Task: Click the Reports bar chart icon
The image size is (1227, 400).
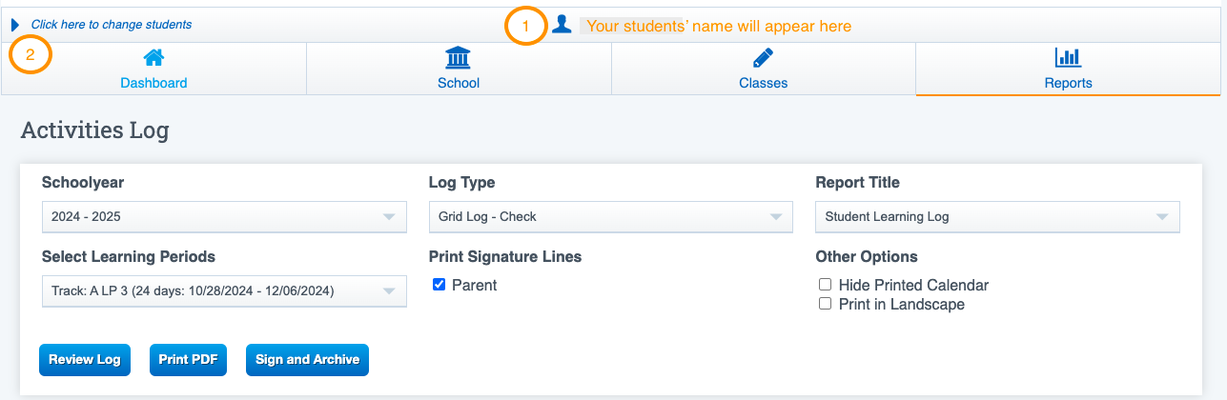Action: pyautogui.click(x=1068, y=59)
